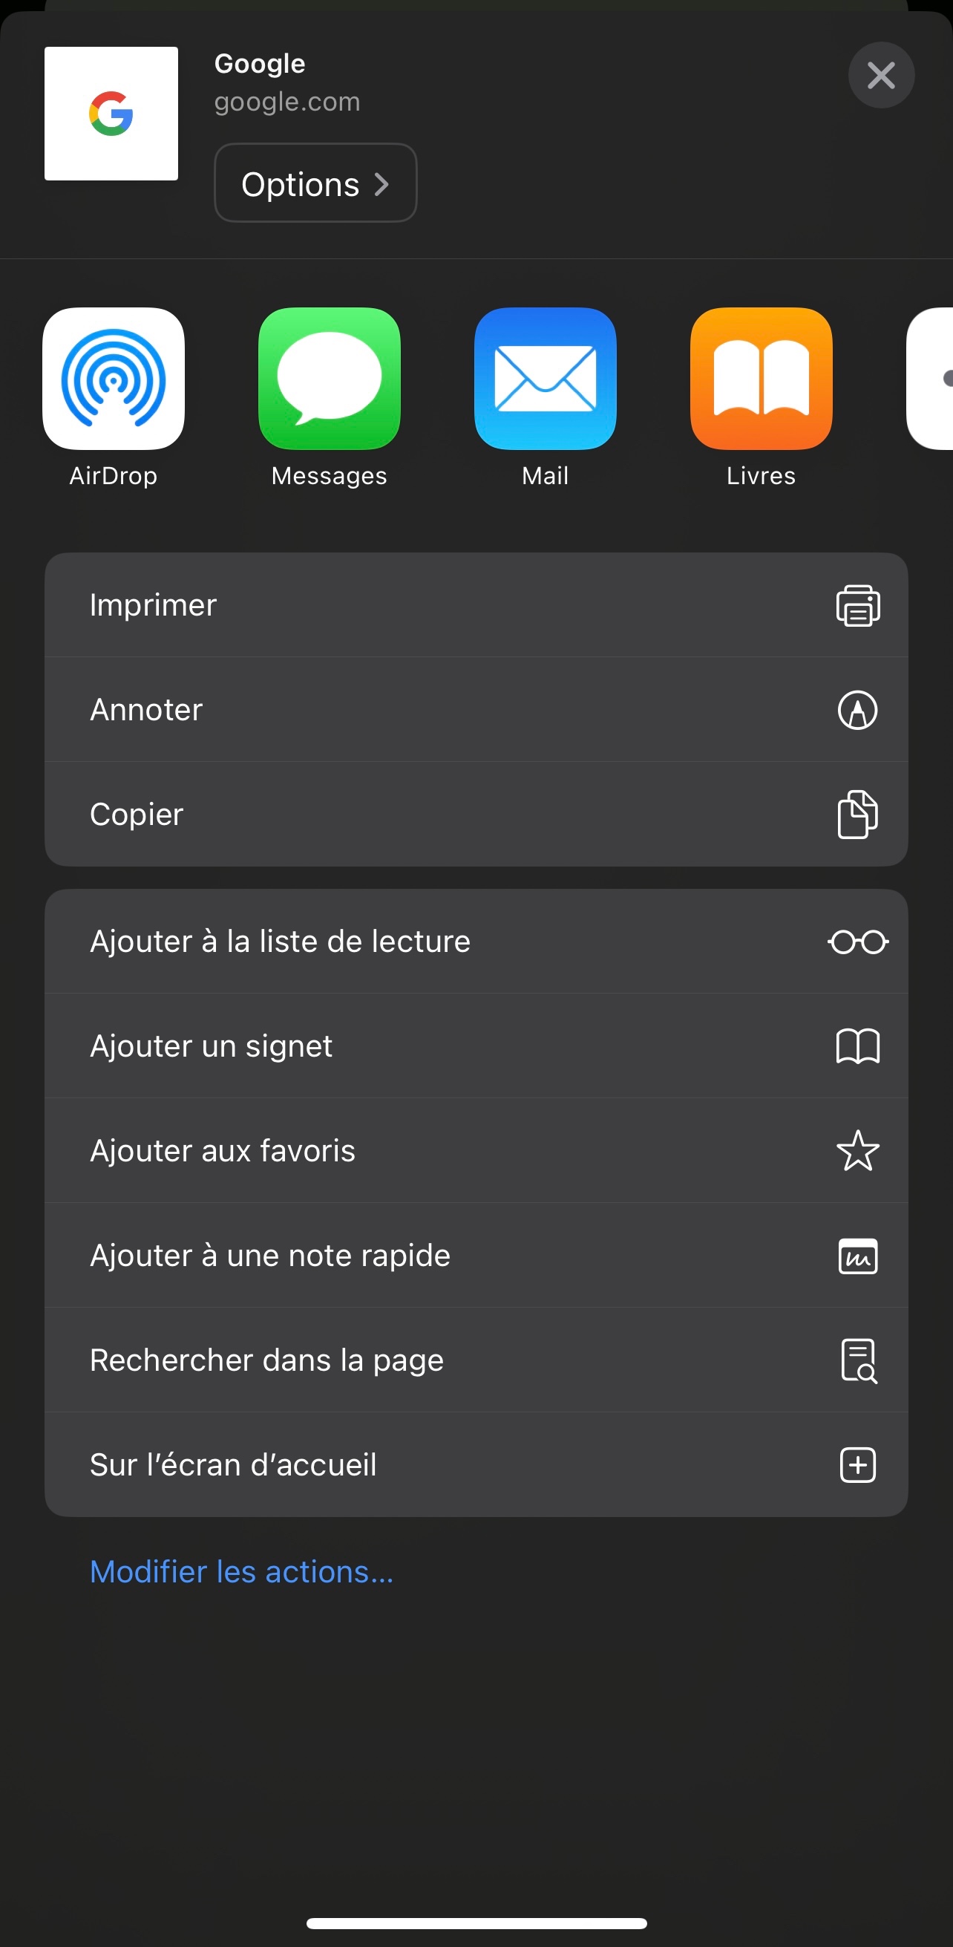This screenshot has height=1947, width=953.
Task: Tap the glasses reading list icon
Action: 857,942
